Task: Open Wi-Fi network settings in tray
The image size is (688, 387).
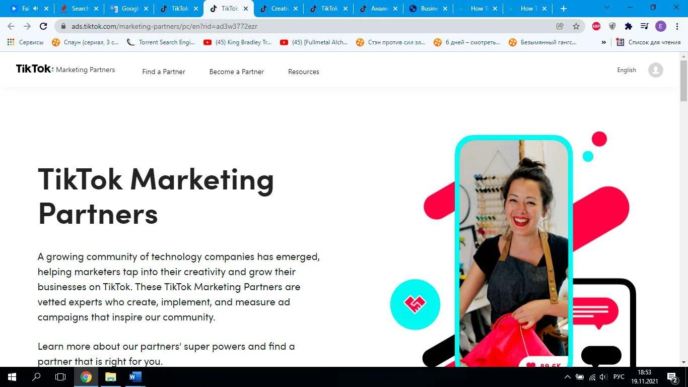Action: (x=592, y=377)
